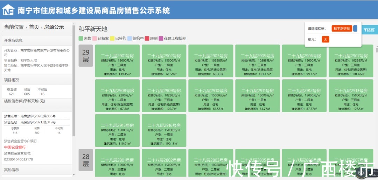Select the 29层 floor label
Image resolution: width=378 pixels, height=180 pixels.
coord(86,56)
